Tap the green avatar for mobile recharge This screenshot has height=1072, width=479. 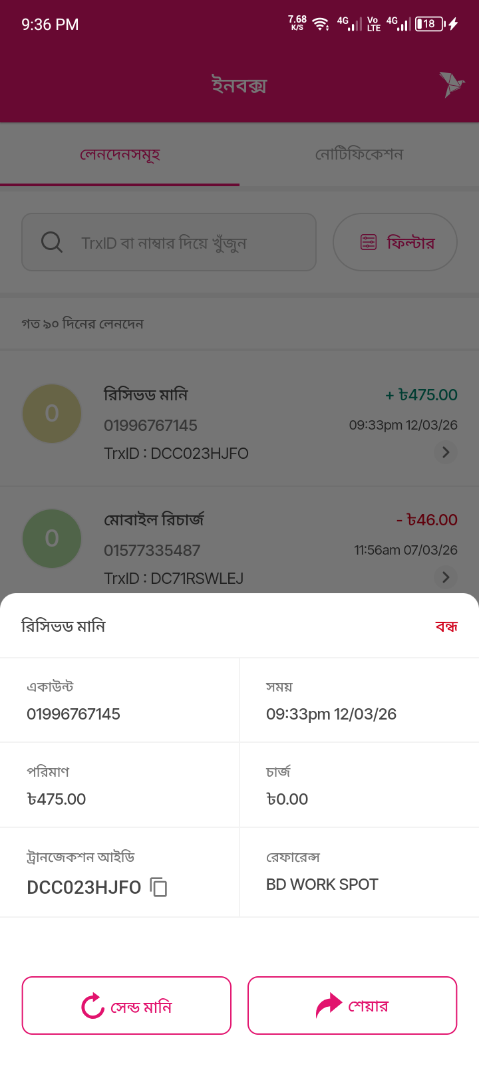point(52,539)
